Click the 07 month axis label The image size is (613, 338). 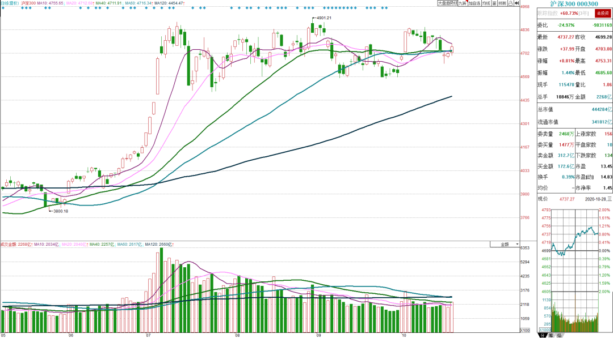148,335
